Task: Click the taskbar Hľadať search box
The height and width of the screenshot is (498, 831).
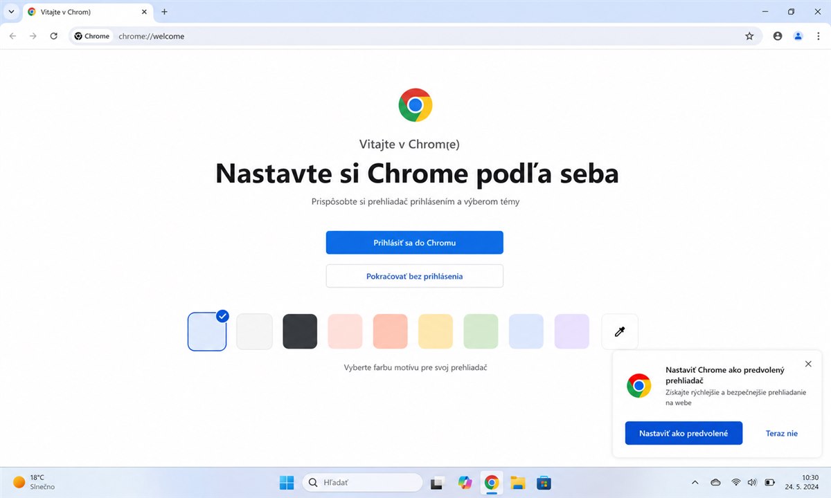Action: pyautogui.click(x=362, y=483)
